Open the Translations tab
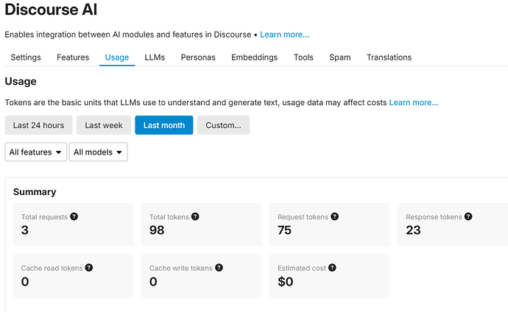The height and width of the screenshot is (312, 508). [x=389, y=57]
